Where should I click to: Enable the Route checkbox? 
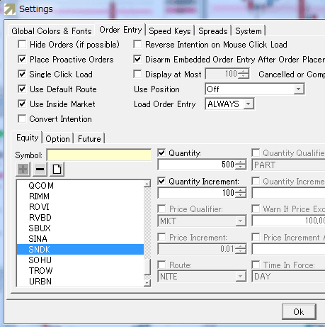(x=161, y=265)
